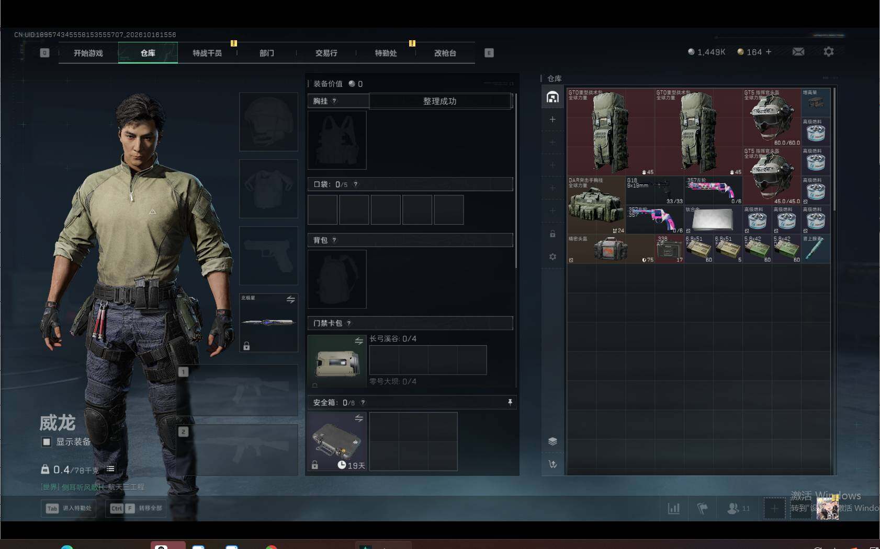Add a new warehouse page with plus icon
Screen dimensions: 880x549
tap(552, 120)
